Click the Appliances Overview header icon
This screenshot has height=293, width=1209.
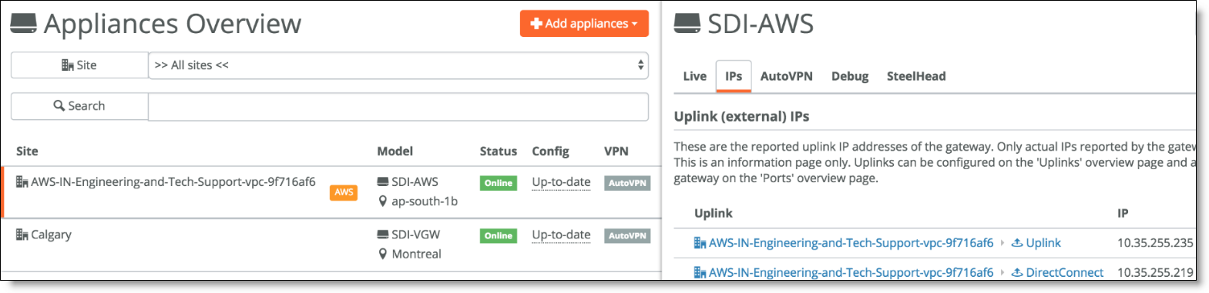pyautogui.click(x=23, y=24)
